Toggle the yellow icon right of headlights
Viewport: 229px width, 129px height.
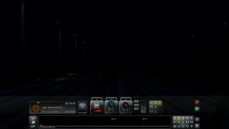tap(160, 103)
